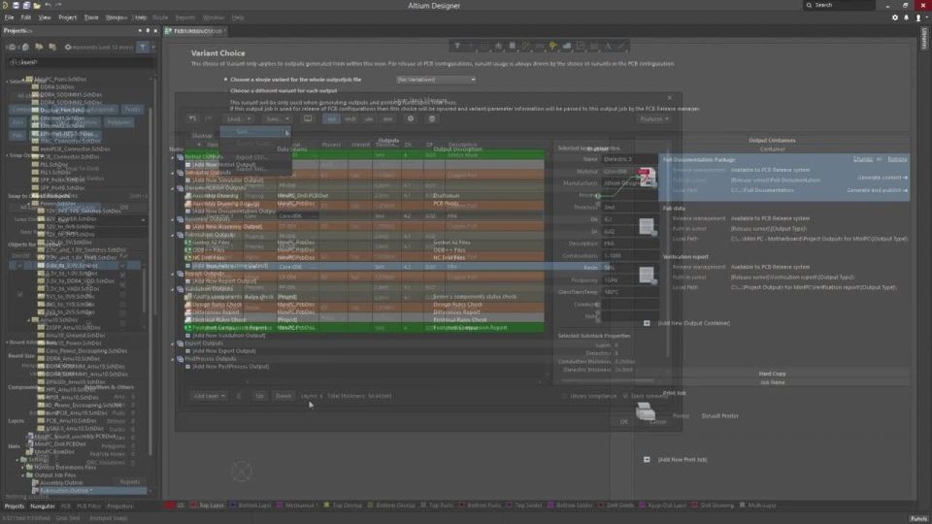Select DDR4_SODIMM1.SchDoc in project tree

tap(71, 94)
